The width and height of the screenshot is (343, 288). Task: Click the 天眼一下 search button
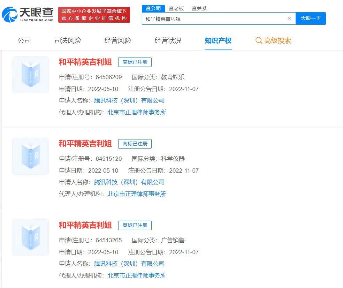[x=311, y=18]
